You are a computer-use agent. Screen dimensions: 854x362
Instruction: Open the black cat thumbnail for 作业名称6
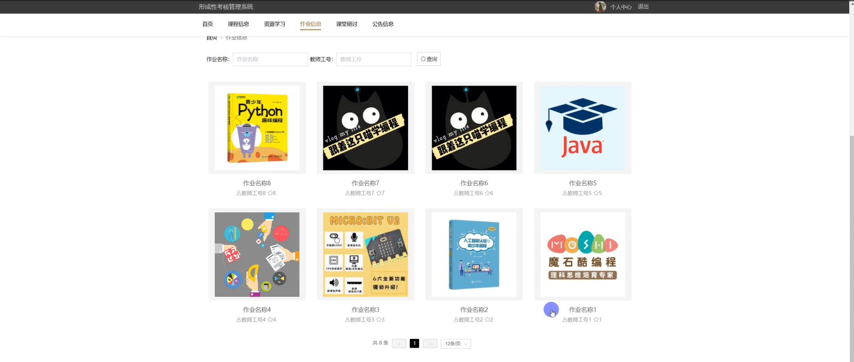pos(474,128)
